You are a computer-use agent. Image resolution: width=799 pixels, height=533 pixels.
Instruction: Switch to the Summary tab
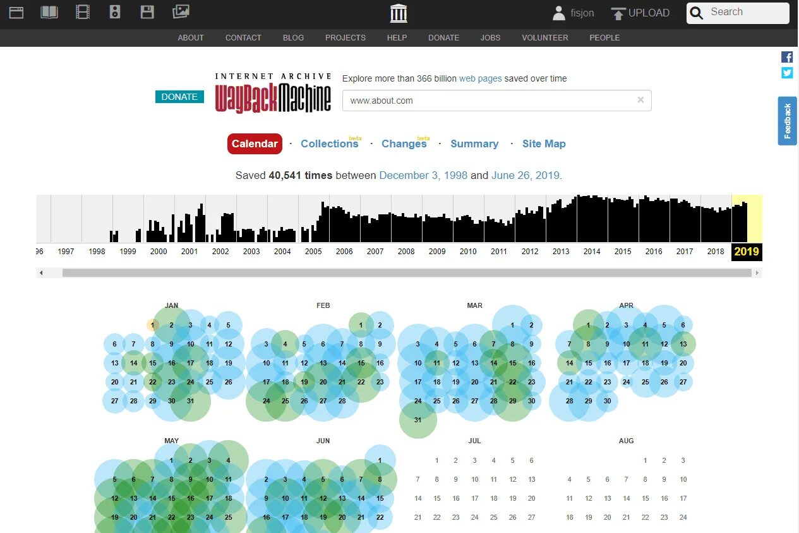click(x=474, y=144)
